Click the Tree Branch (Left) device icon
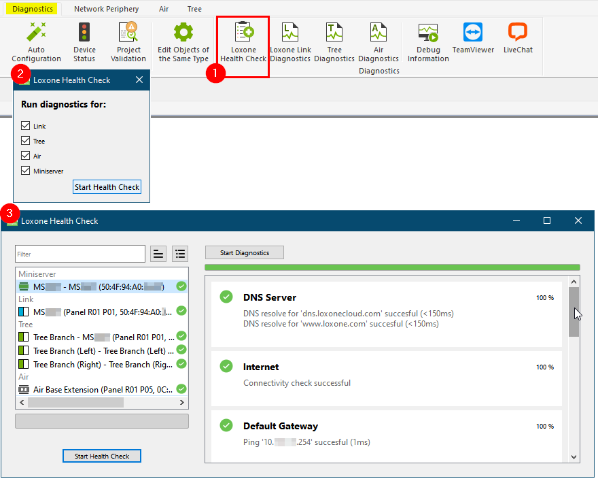 (24, 350)
